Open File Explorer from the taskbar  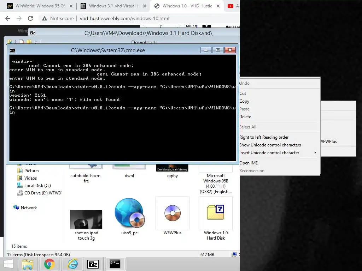(28, 264)
